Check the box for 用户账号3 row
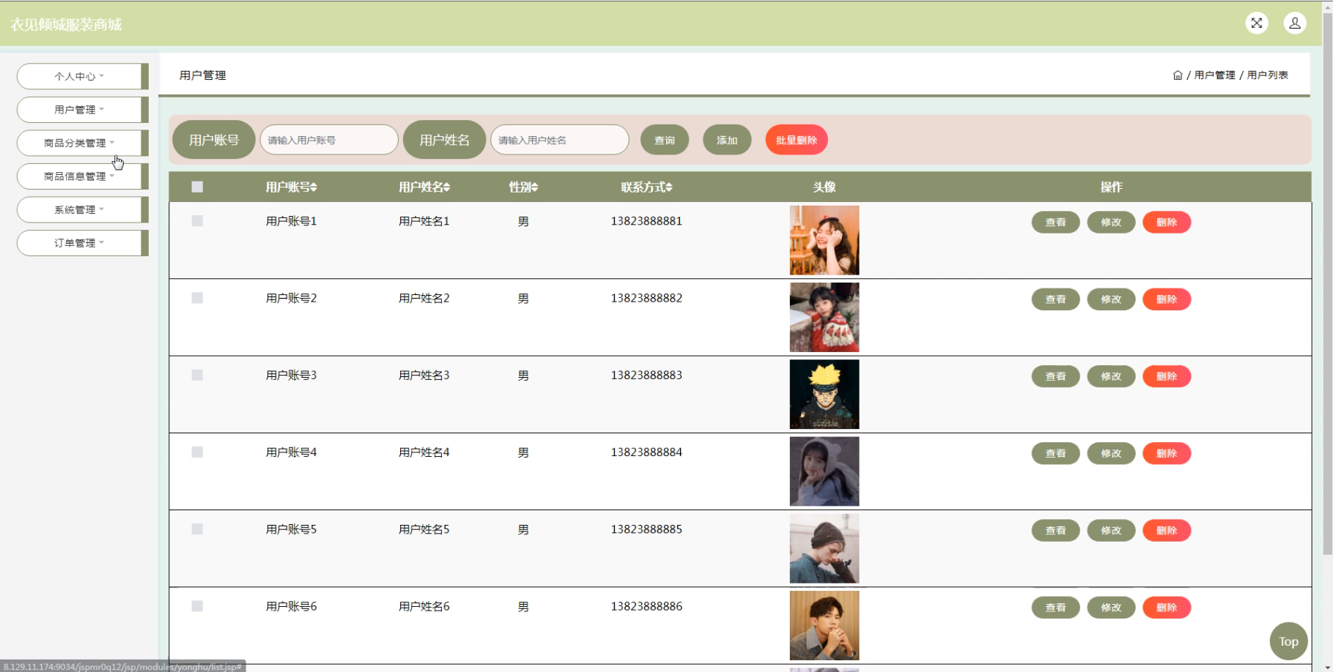The width and height of the screenshot is (1333, 672). [197, 375]
